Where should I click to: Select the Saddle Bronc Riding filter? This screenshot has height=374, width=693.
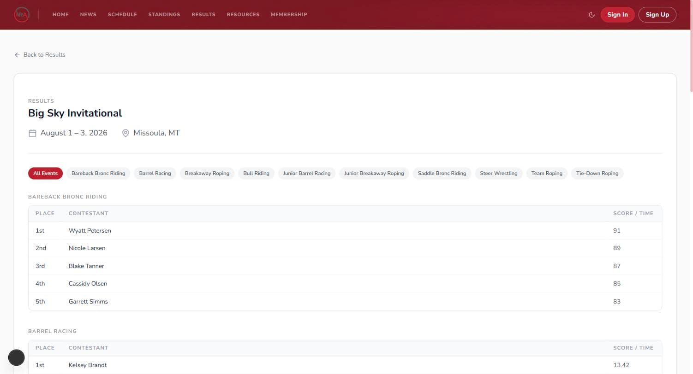(442, 174)
